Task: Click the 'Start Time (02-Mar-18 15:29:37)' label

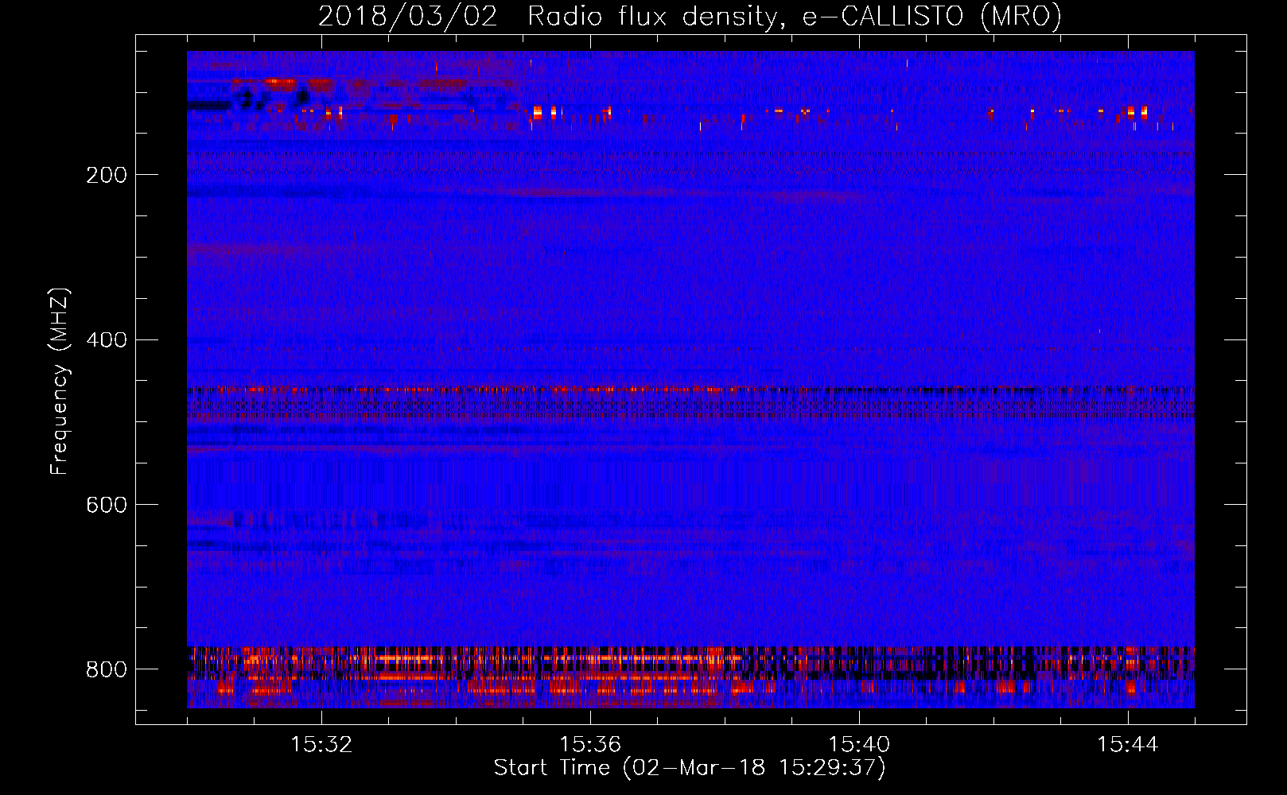Action: tap(690, 768)
